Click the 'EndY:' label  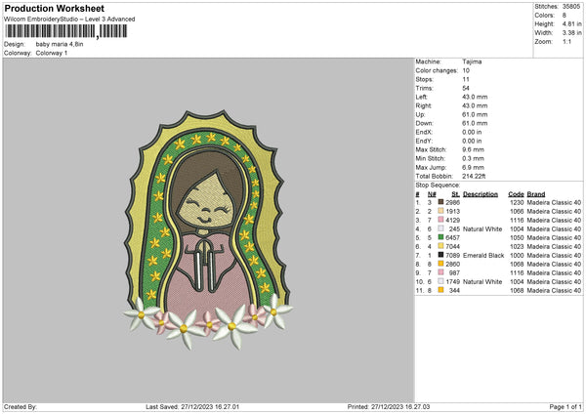424,141
